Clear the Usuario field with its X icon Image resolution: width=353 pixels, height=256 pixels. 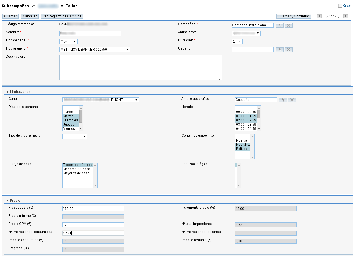tap(288, 50)
